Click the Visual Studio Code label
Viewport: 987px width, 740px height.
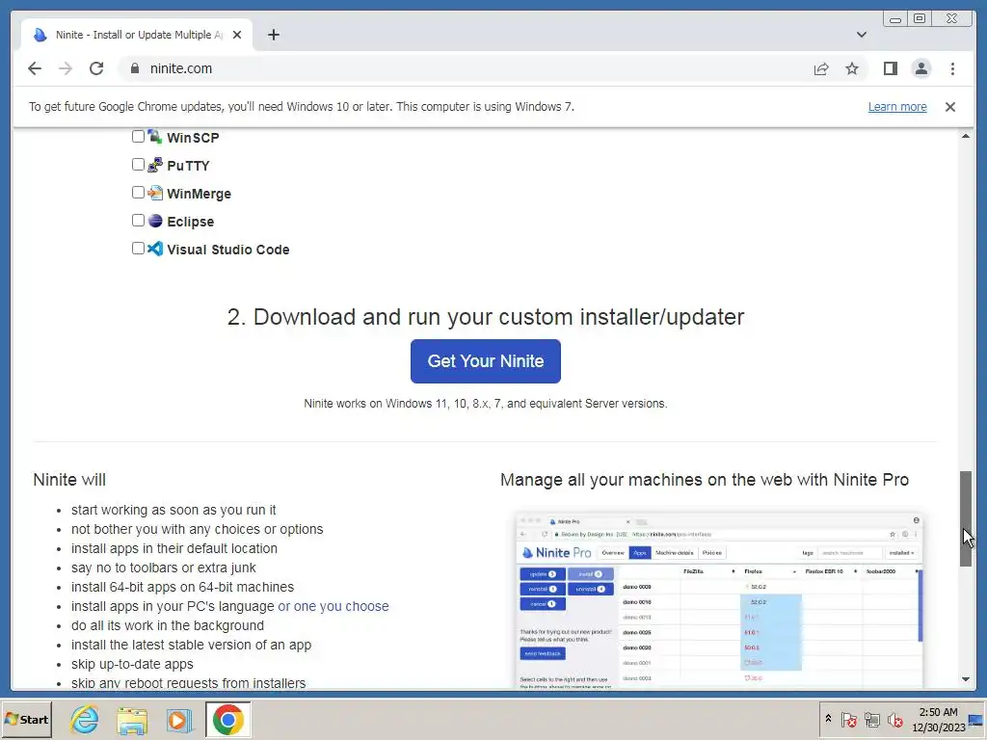pos(227,250)
